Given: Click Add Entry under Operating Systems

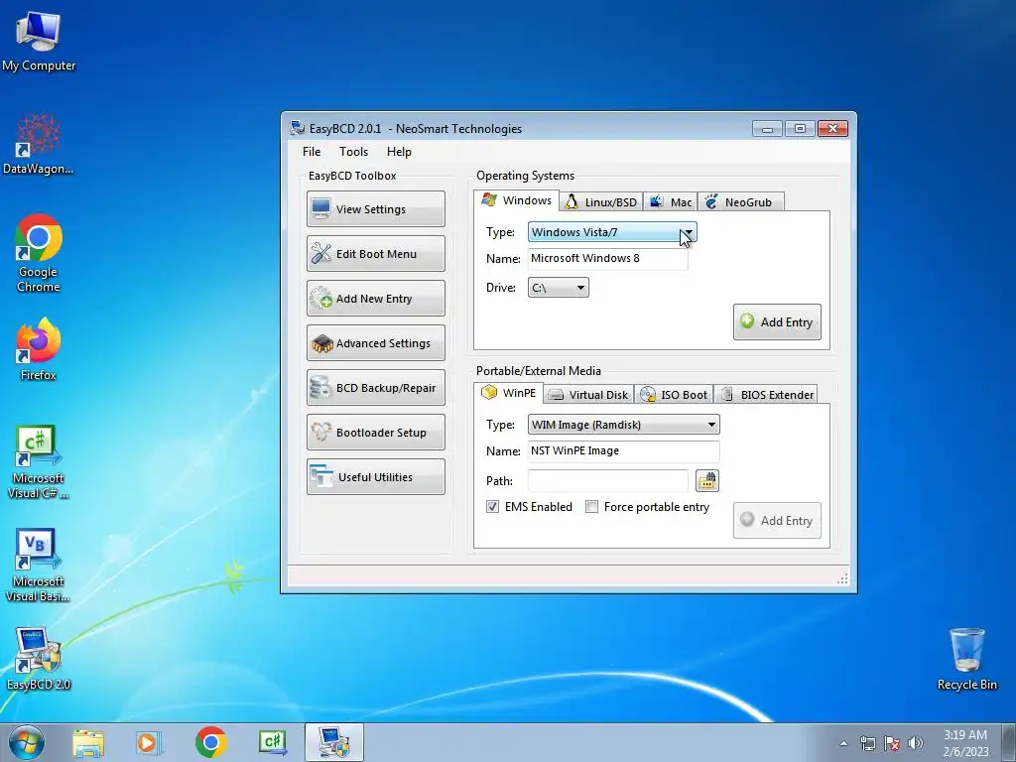Looking at the screenshot, I should [x=777, y=322].
